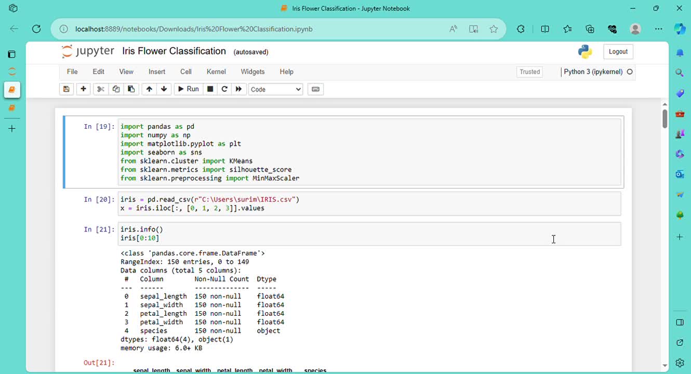691x374 pixels.
Task: View site information icon
Action: pos(63,29)
